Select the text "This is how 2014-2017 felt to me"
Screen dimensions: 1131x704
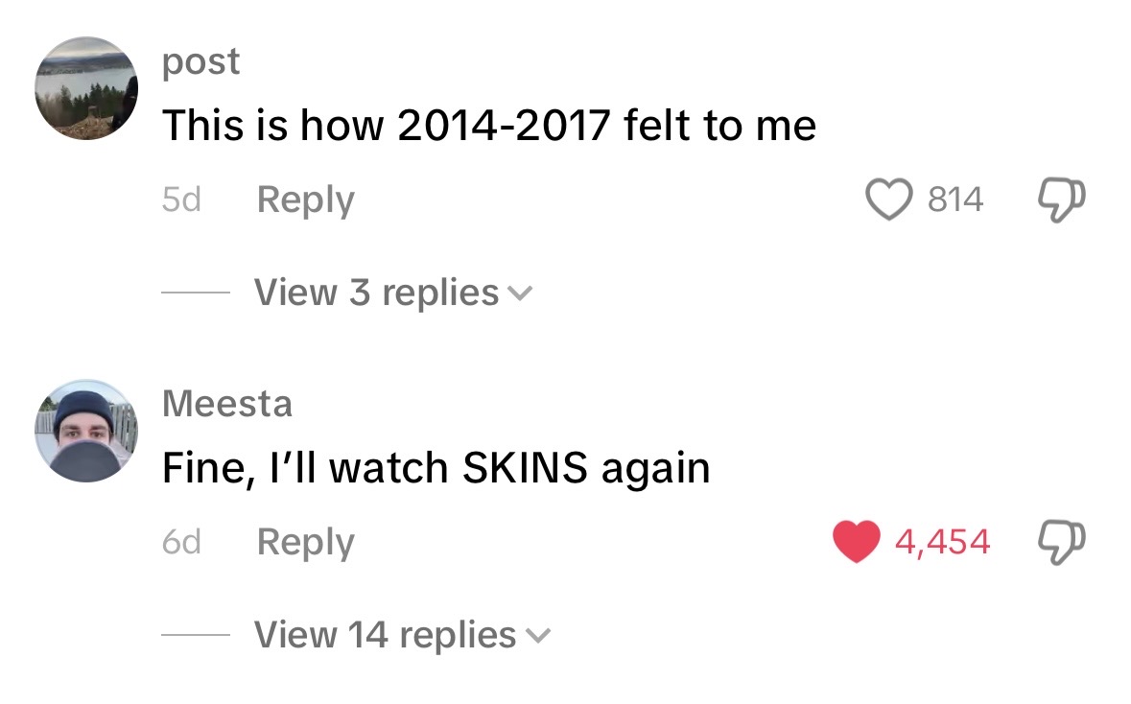(488, 126)
